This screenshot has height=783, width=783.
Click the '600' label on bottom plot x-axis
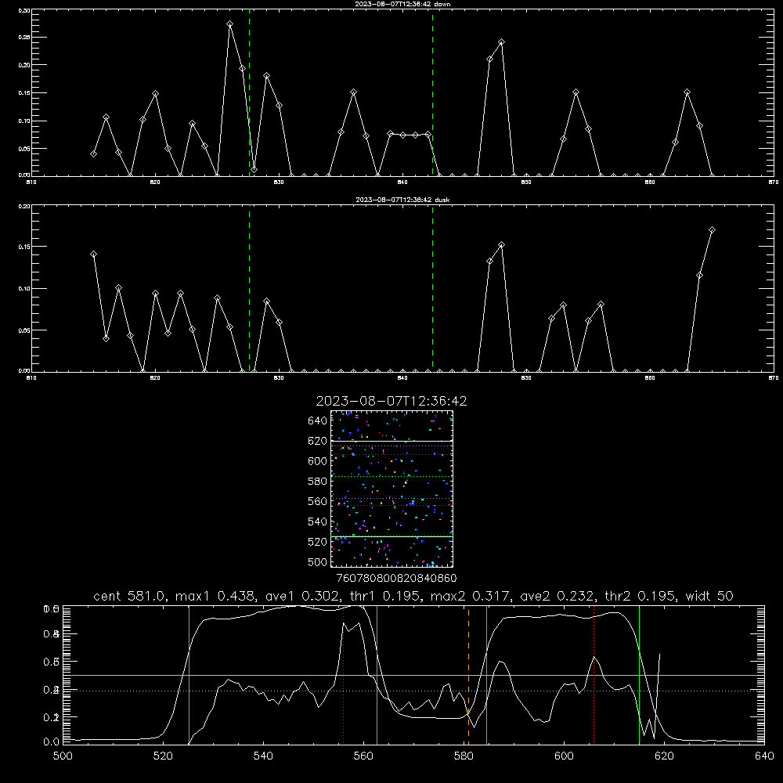tap(565, 756)
